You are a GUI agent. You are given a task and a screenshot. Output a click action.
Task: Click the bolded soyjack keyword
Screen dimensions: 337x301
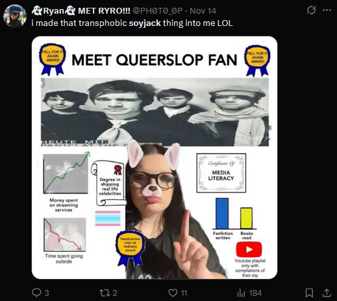(145, 23)
